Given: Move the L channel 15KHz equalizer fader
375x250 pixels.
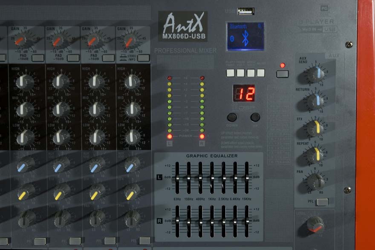Looking at the screenshot, I should point(247,178).
